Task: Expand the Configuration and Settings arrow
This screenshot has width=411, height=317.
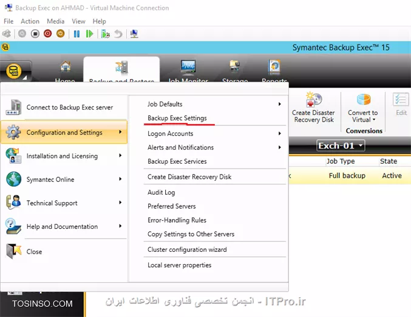Action: [x=120, y=131]
